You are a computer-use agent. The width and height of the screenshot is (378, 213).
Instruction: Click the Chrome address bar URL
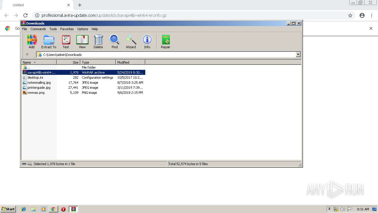104,15
